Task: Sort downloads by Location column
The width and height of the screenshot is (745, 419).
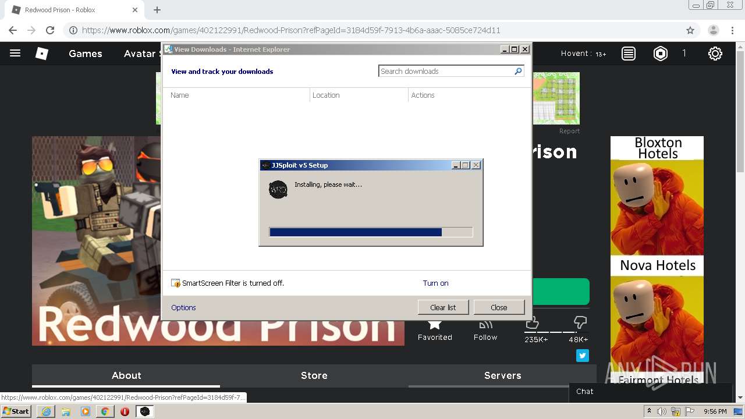Action: point(359,95)
